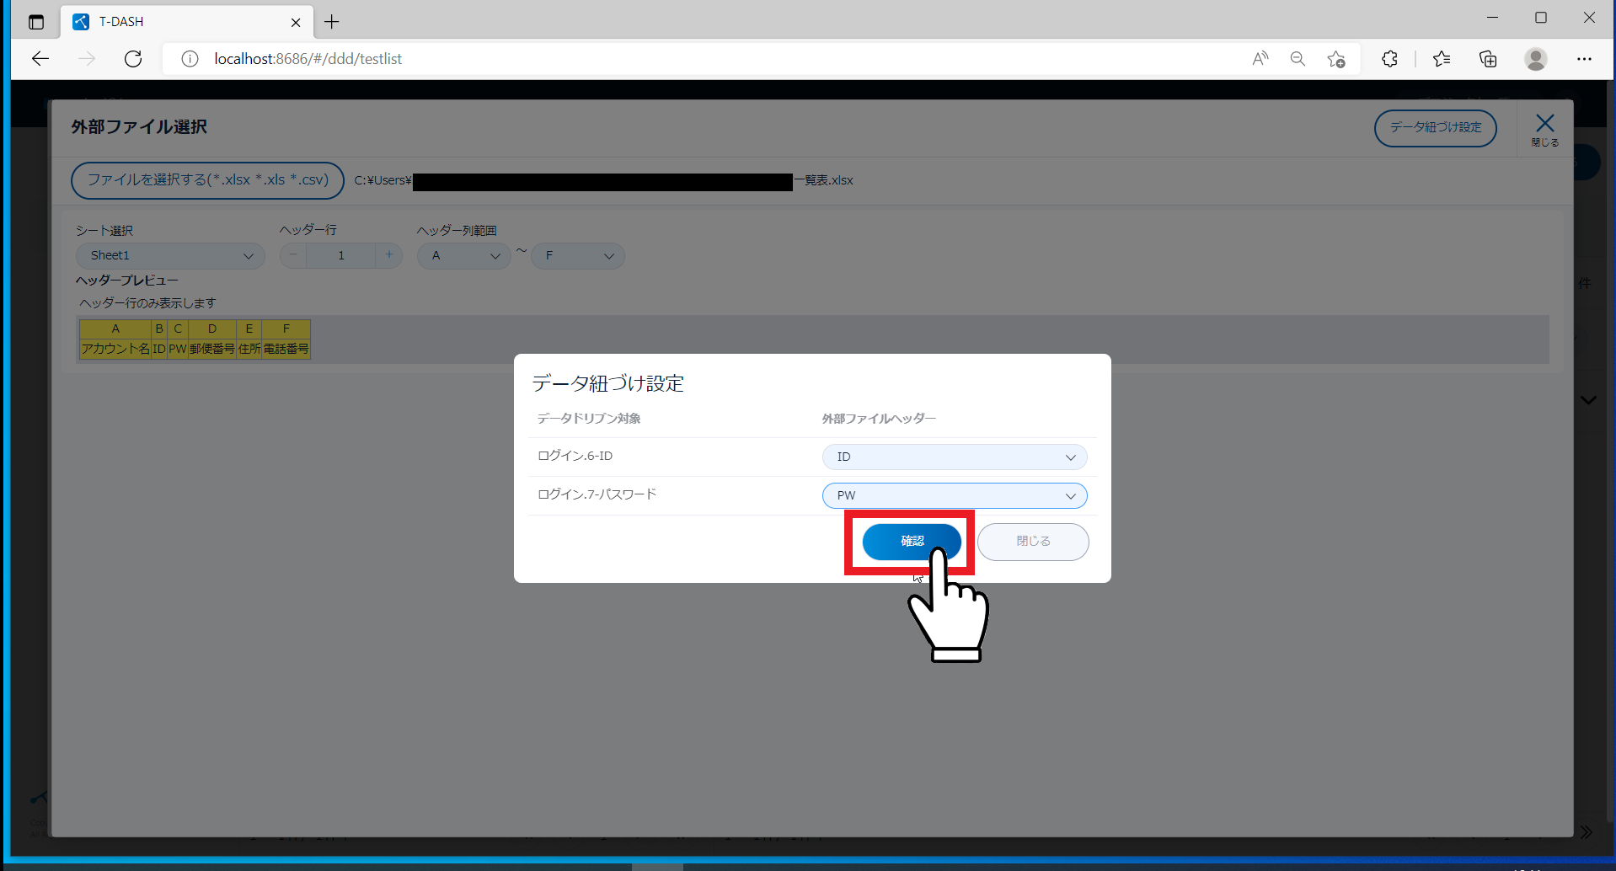Image resolution: width=1616 pixels, height=871 pixels.
Task: Close the external file panel with X icon
Action: coord(1544,128)
